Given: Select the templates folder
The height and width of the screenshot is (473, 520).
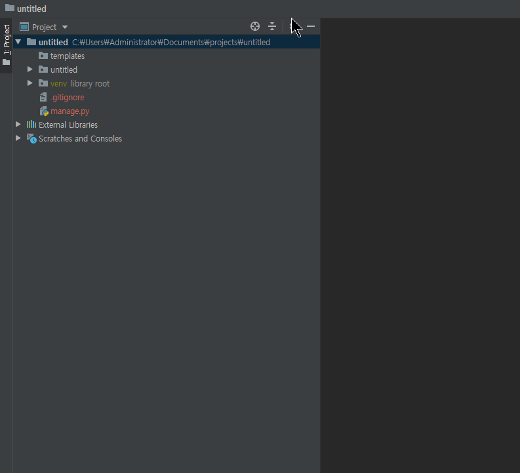Looking at the screenshot, I should point(167,56).
